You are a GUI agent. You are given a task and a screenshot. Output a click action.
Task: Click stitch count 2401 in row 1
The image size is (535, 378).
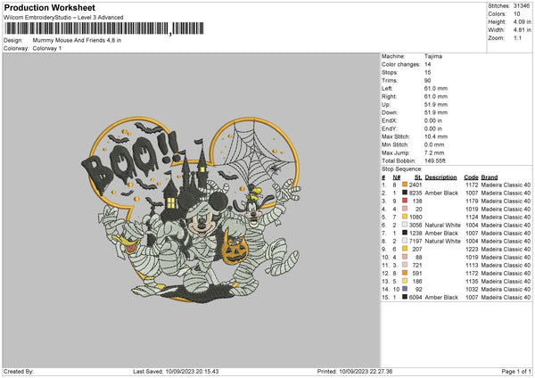(416, 185)
